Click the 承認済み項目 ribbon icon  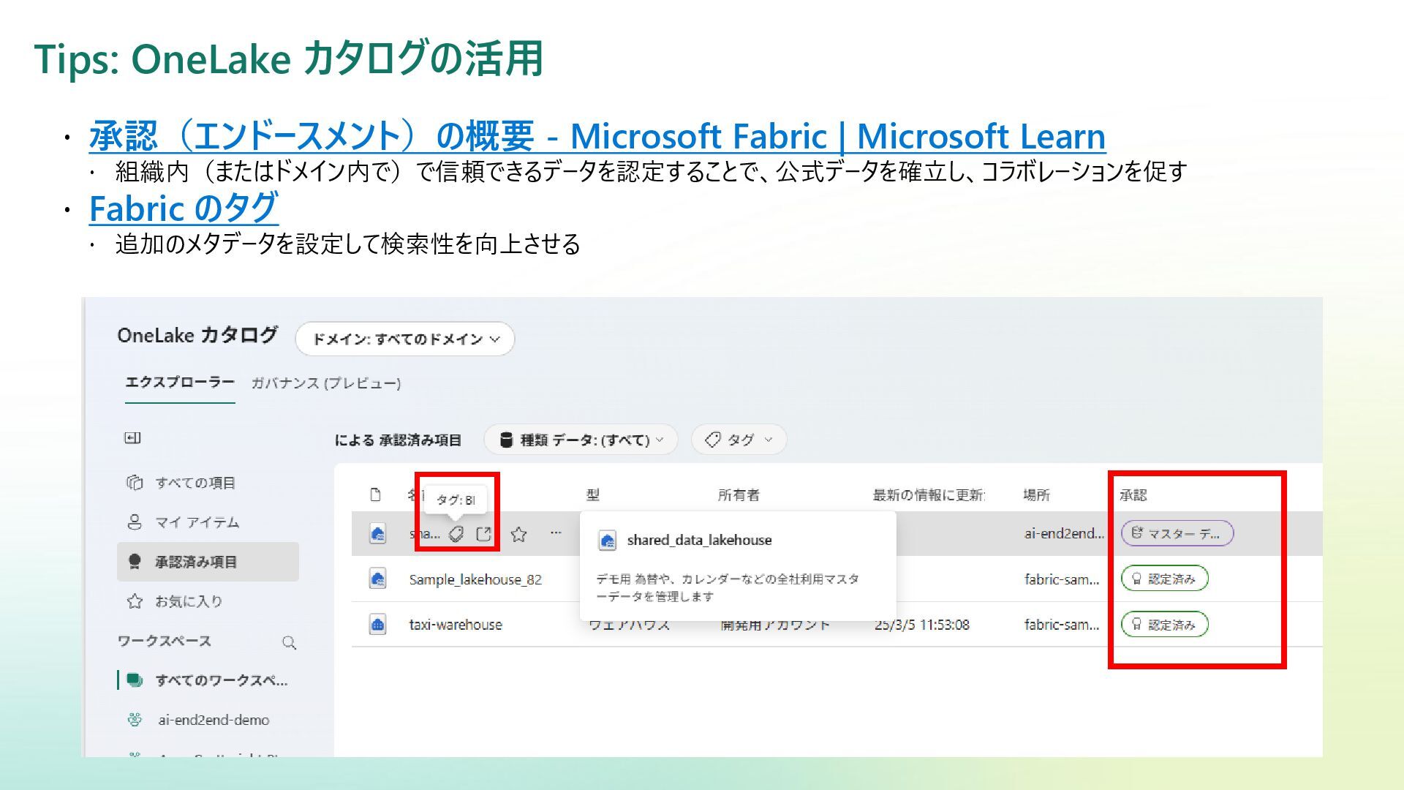135,562
